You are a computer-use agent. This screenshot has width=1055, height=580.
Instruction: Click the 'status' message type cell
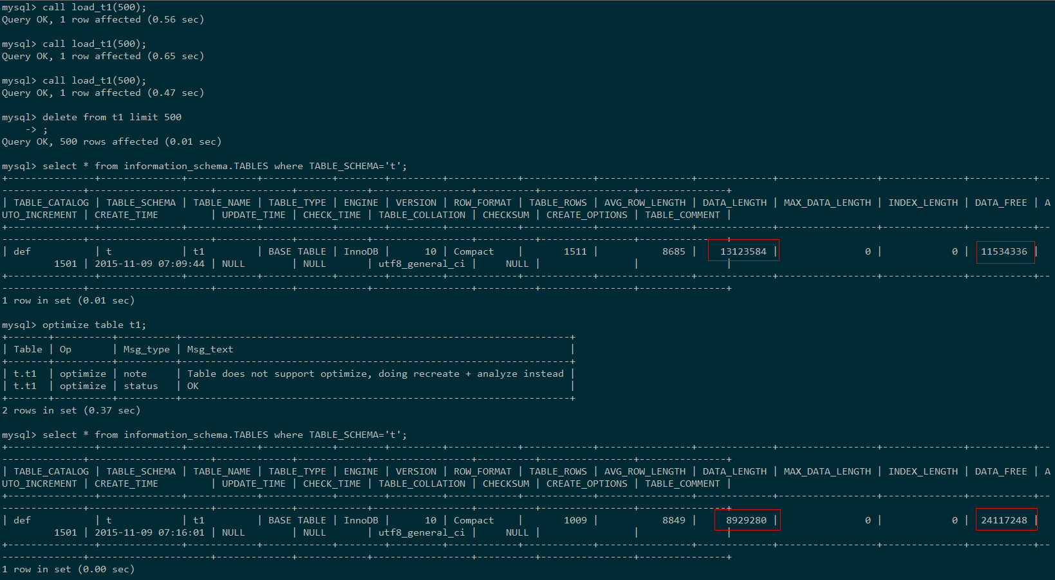pos(141,386)
